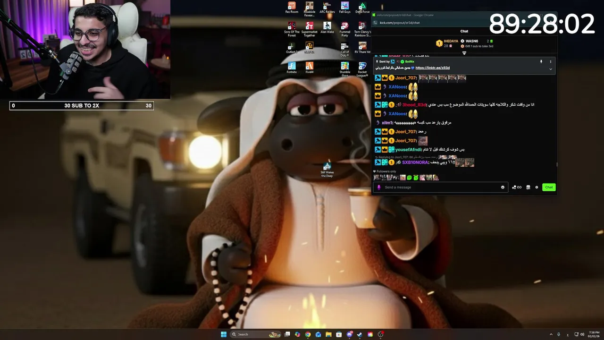This screenshot has height=340, width=604.
Task: Select the Supermarket Together desktop shortcut
Action: [x=309, y=29]
